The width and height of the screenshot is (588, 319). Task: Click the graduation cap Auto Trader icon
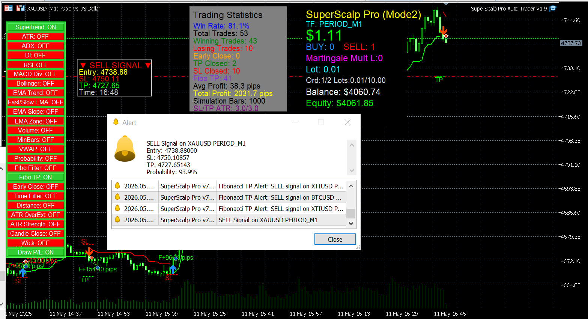[x=553, y=8]
